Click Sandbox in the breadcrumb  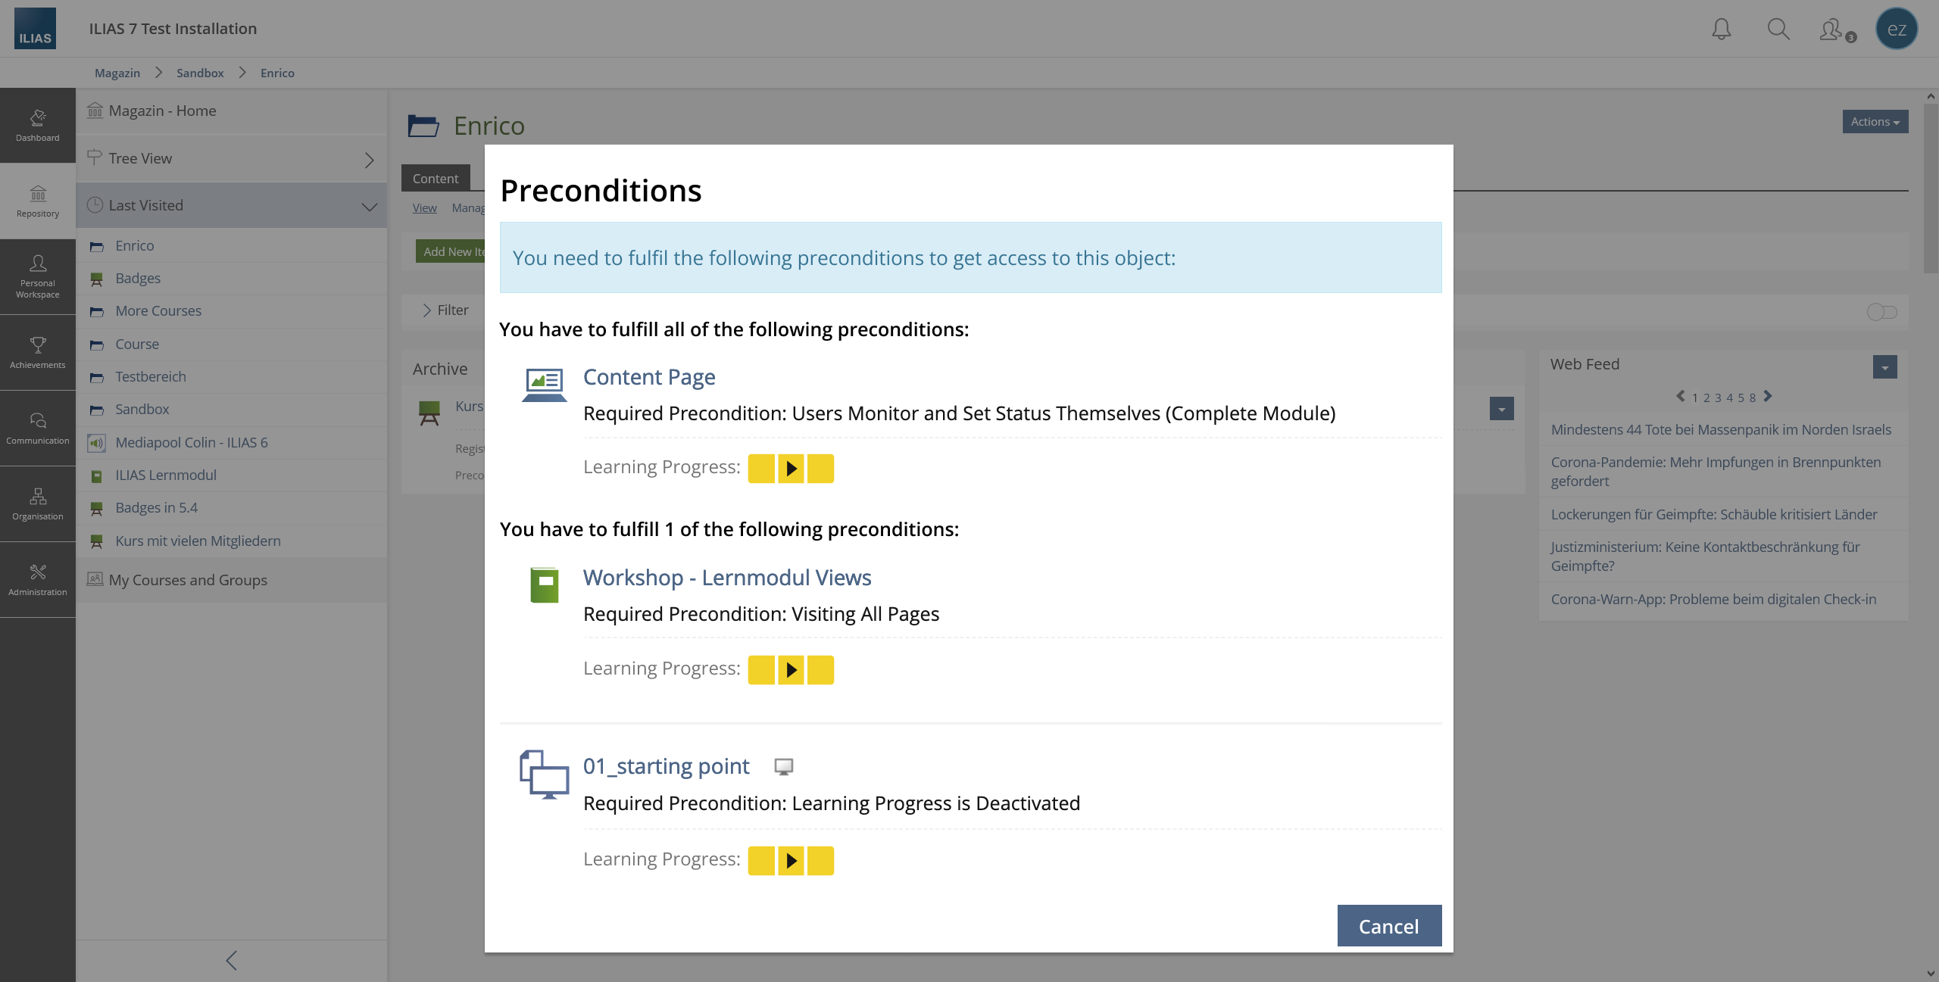(200, 73)
